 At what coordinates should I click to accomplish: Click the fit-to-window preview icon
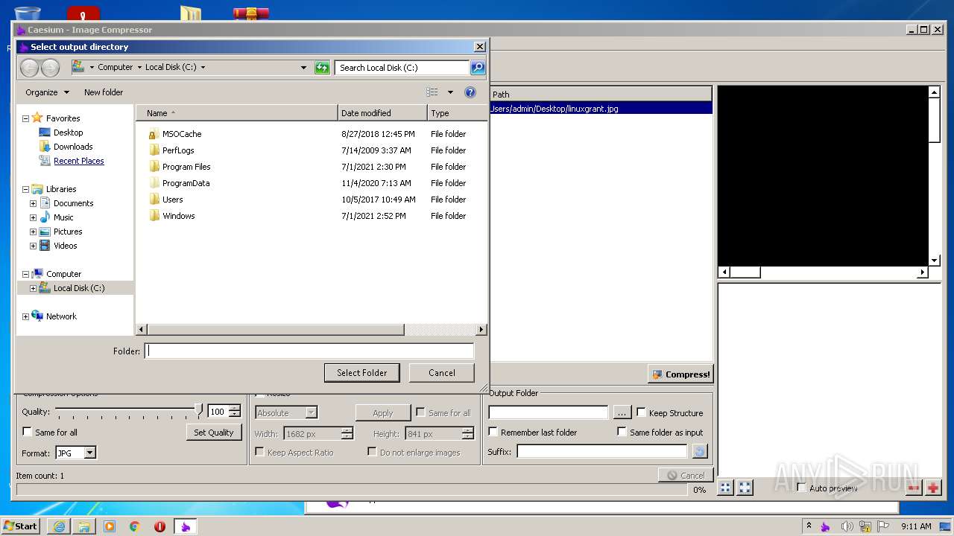[725, 488]
